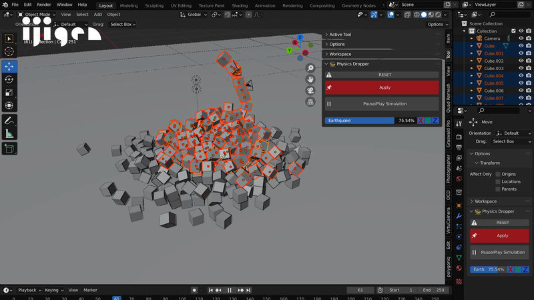The width and height of the screenshot is (534, 300).
Task: Click Apply in the properties Physics Dropper
Action: 499,236
